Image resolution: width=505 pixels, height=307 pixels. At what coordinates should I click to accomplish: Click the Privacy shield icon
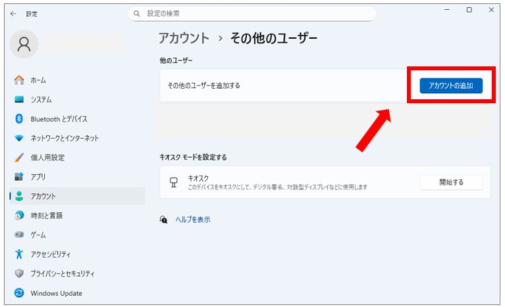[x=19, y=273]
